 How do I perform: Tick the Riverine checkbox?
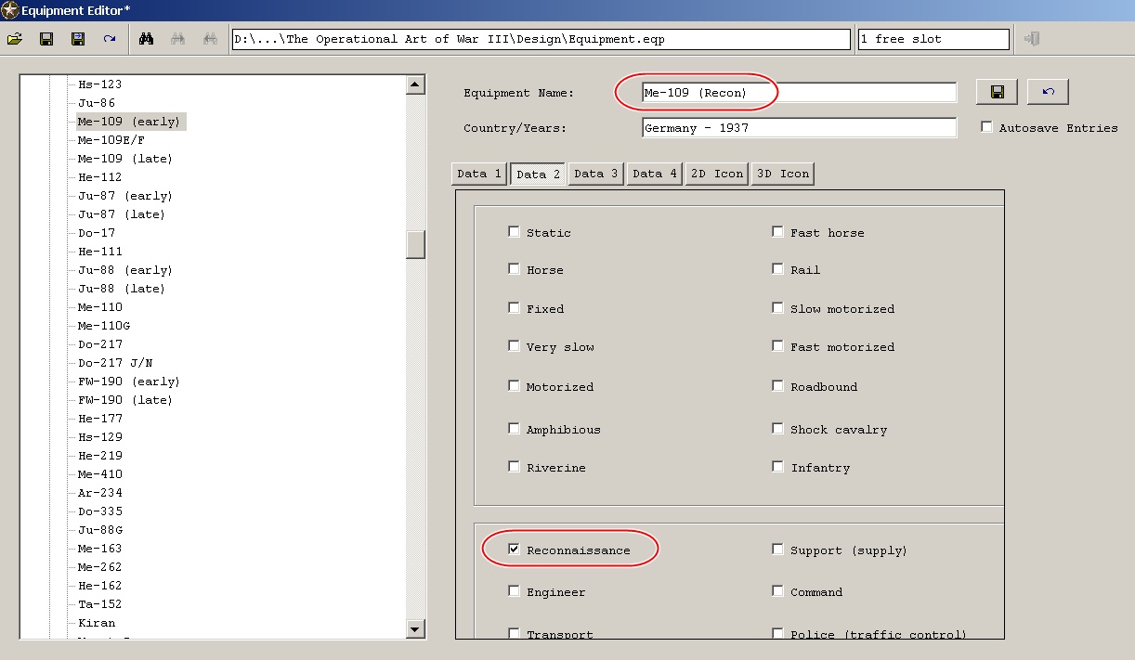point(514,467)
